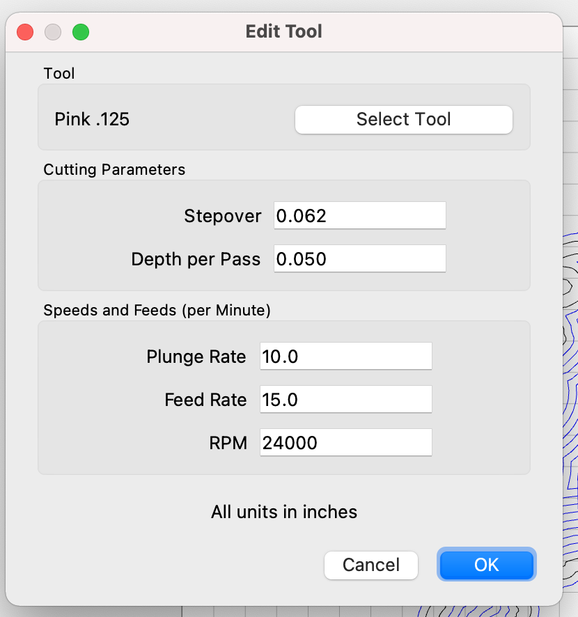Focus the RPM field showing 24000
578x617 pixels.
[x=346, y=443]
